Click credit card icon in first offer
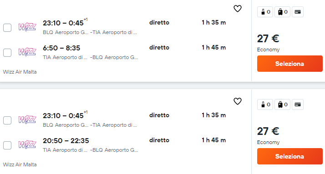The height and width of the screenshot is (174, 325). tap(298, 12)
